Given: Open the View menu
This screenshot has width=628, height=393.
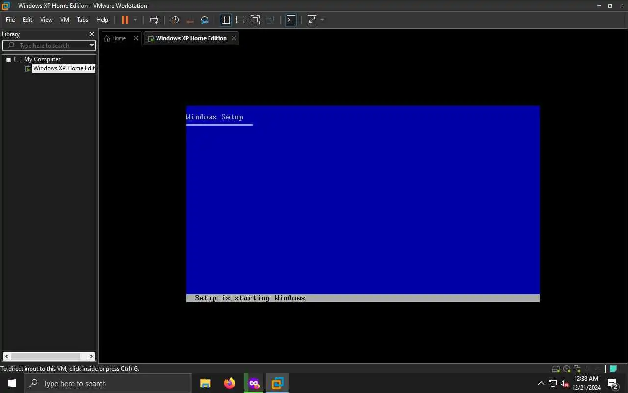Looking at the screenshot, I should coord(46,20).
